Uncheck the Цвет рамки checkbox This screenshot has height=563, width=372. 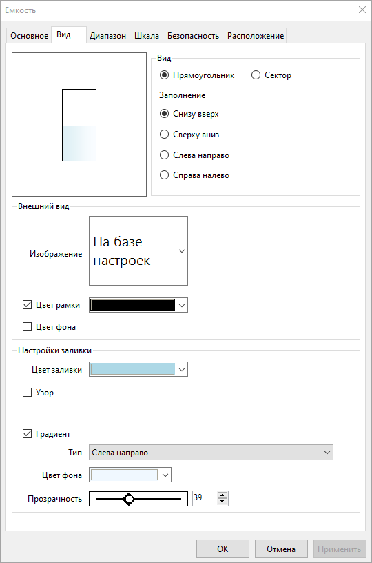pyautogui.click(x=28, y=305)
